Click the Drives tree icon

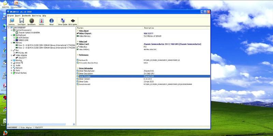[x=14, y=63]
